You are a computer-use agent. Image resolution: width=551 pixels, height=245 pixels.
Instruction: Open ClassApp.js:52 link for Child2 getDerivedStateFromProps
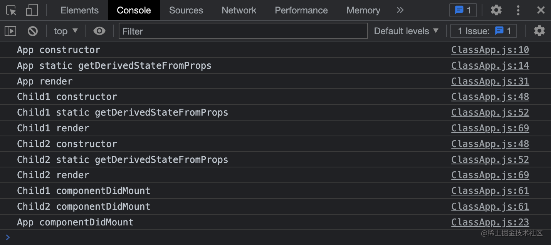pos(490,160)
